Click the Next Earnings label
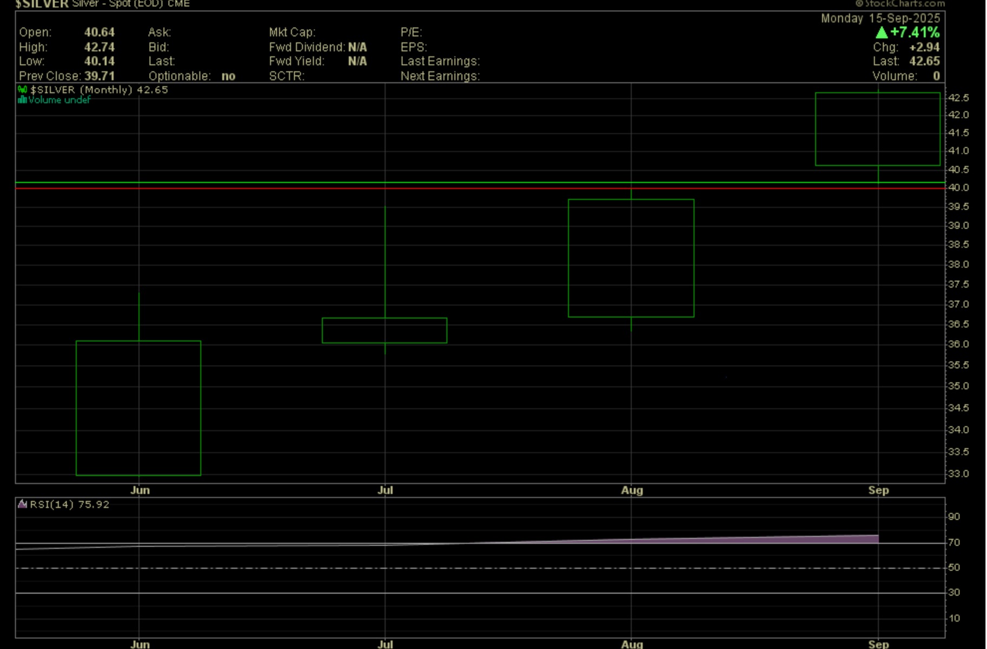Viewport: 987px width, 649px height. click(440, 76)
